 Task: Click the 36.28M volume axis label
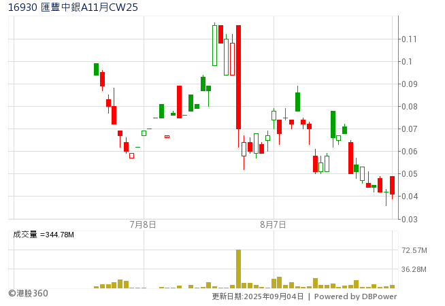(414, 269)
